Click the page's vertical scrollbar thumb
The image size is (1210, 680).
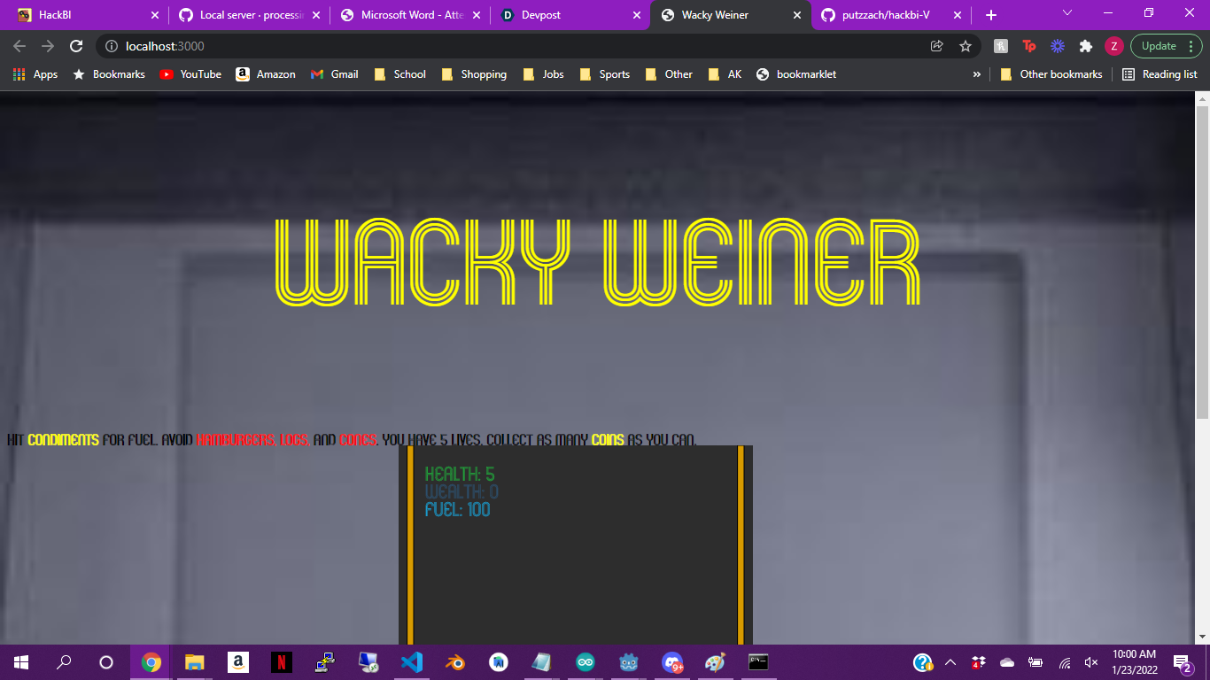coord(1202,261)
